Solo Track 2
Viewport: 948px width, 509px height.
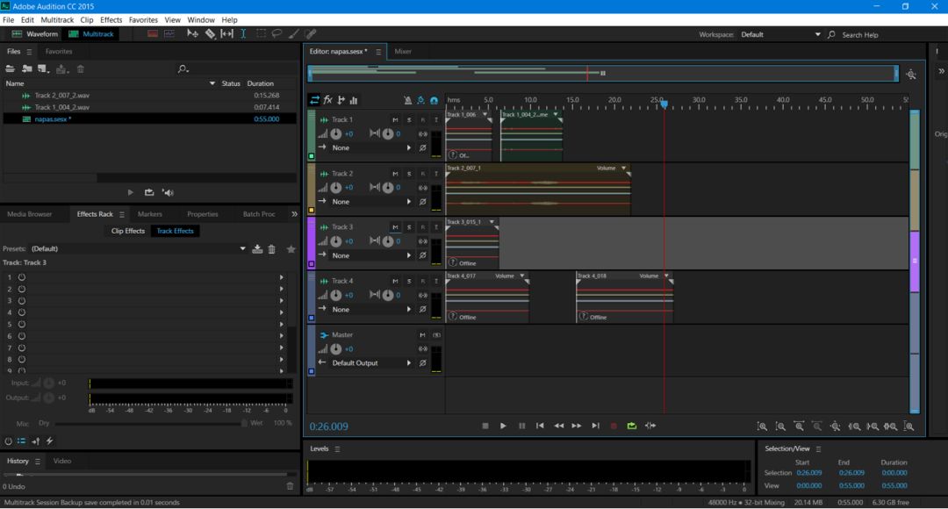click(x=408, y=174)
